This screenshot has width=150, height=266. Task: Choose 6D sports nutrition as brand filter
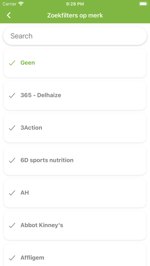pos(75,160)
